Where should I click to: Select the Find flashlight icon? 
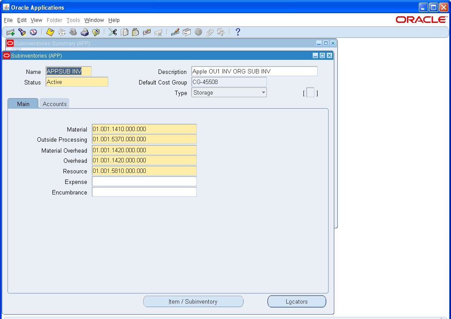pyautogui.click(x=22, y=32)
